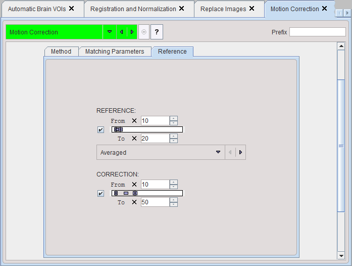Click the REFERENCE To value field

[155, 139]
